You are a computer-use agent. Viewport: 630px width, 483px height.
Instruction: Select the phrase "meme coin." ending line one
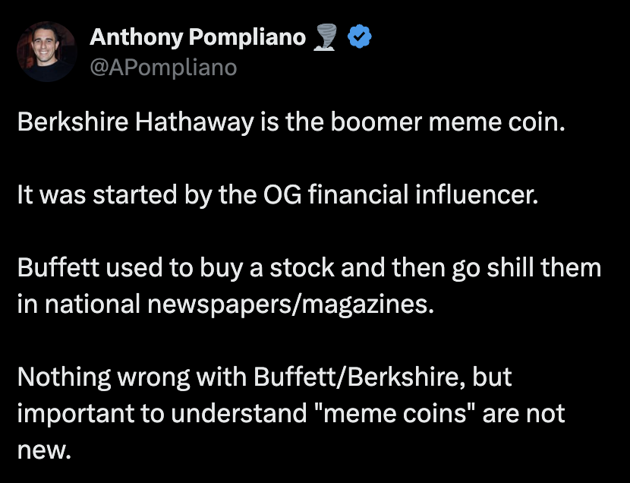[497, 122]
